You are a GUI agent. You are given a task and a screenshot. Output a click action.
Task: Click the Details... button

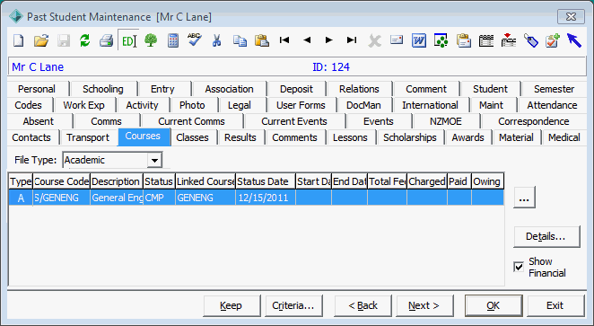(x=546, y=236)
